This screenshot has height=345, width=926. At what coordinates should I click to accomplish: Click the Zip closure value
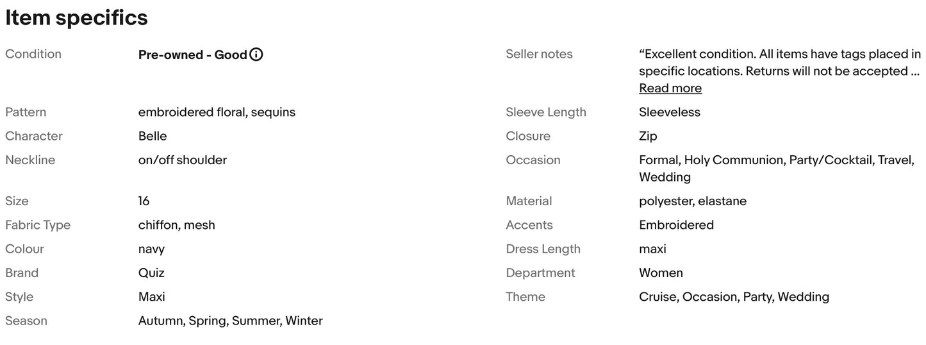(648, 137)
